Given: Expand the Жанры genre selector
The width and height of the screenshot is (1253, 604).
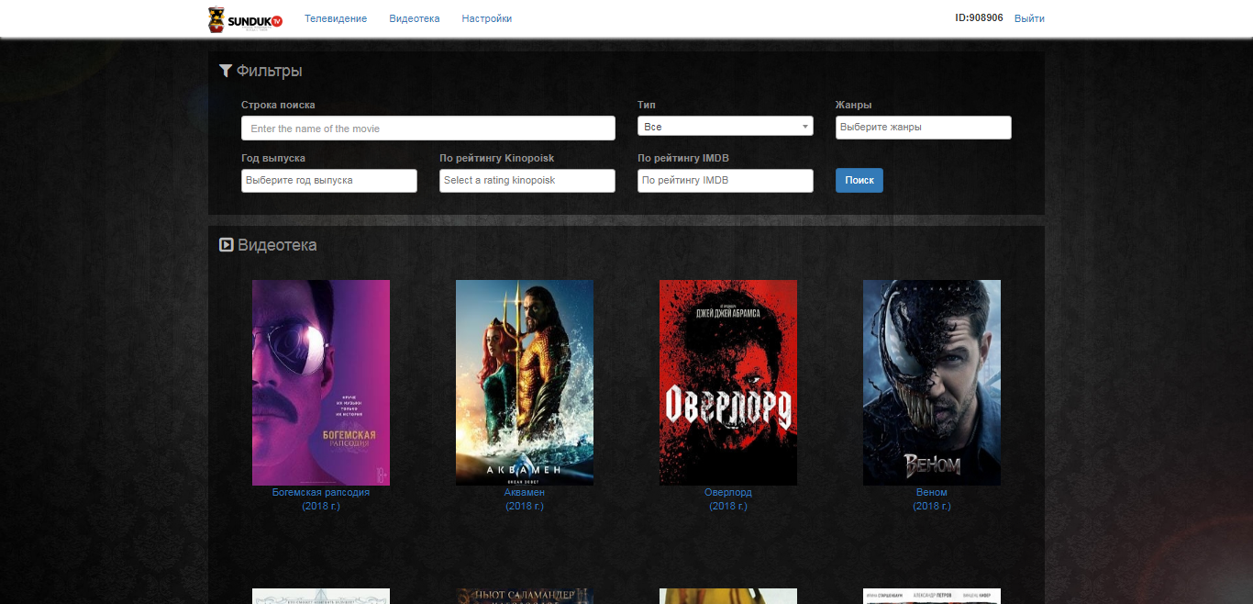Looking at the screenshot, I should point(923,128).
